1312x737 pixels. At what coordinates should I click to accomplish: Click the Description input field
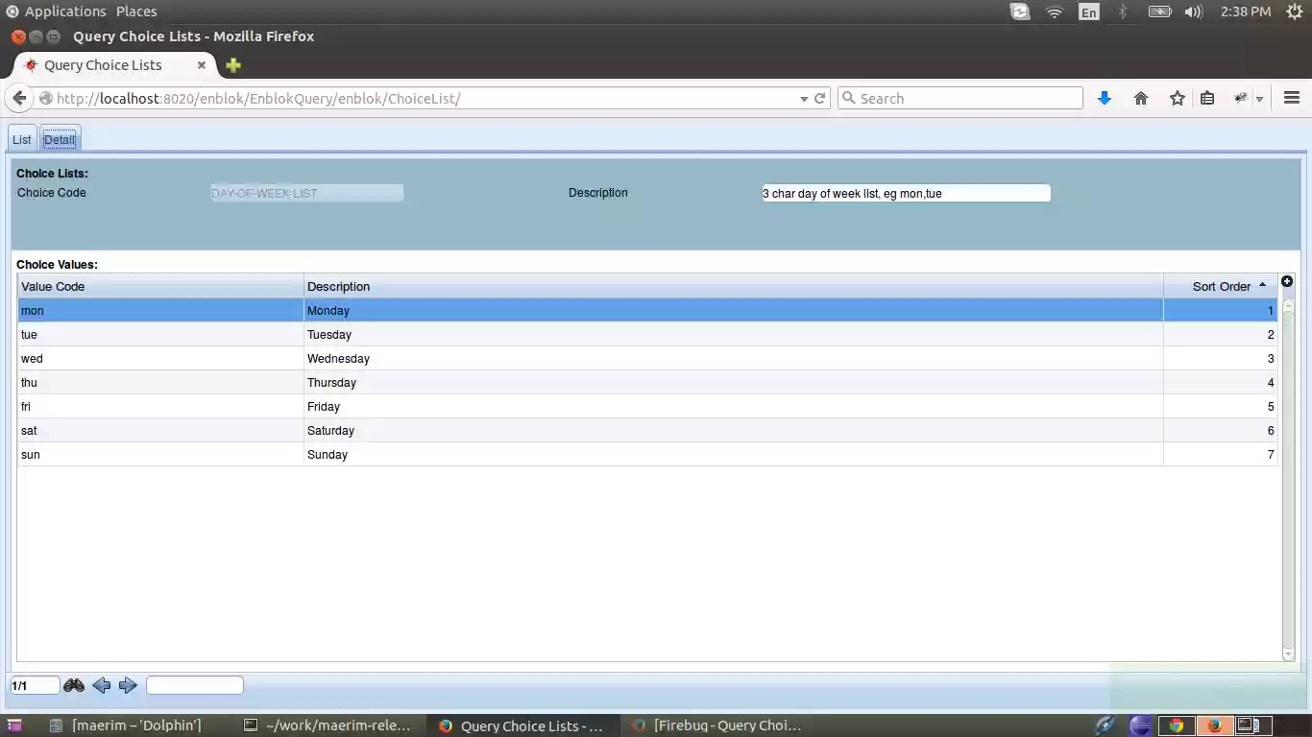pos(904,193)
